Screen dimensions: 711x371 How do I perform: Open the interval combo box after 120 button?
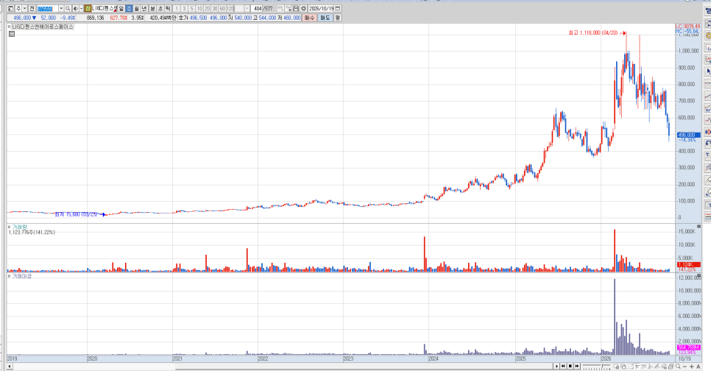click(242, 8)
